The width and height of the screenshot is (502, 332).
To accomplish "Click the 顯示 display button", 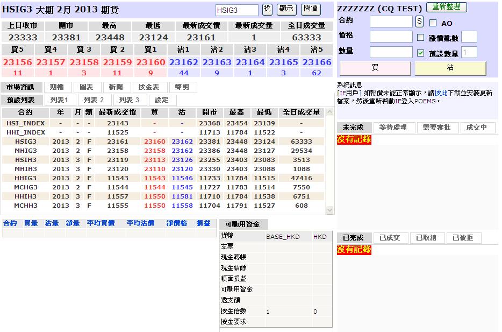I will click(286, 9).
